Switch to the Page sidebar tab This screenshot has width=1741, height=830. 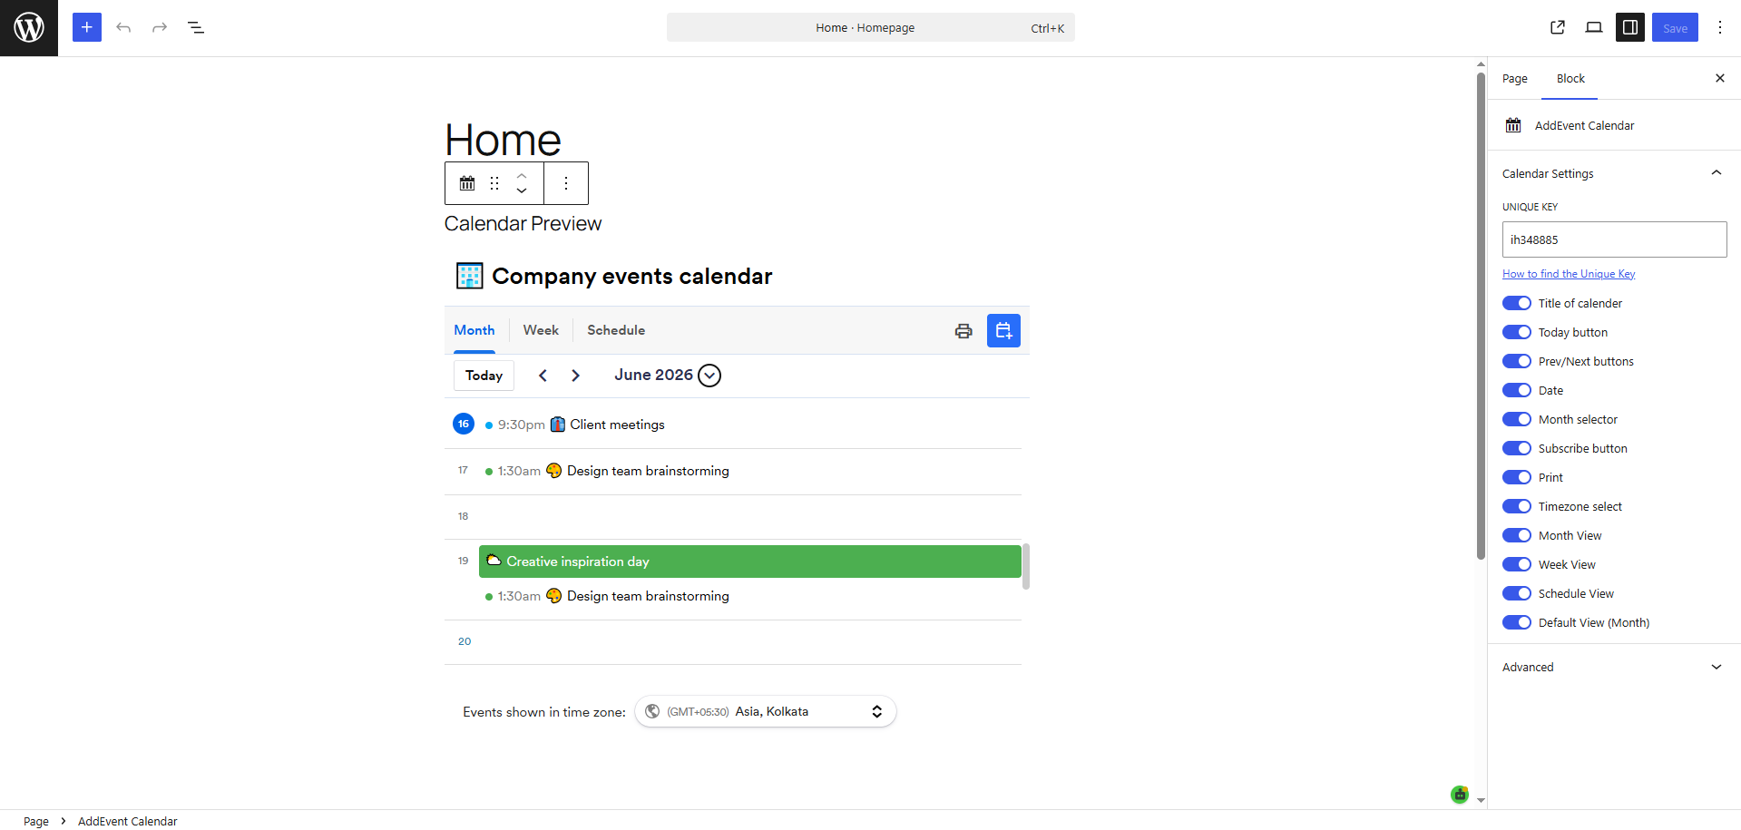[1515, 79]
